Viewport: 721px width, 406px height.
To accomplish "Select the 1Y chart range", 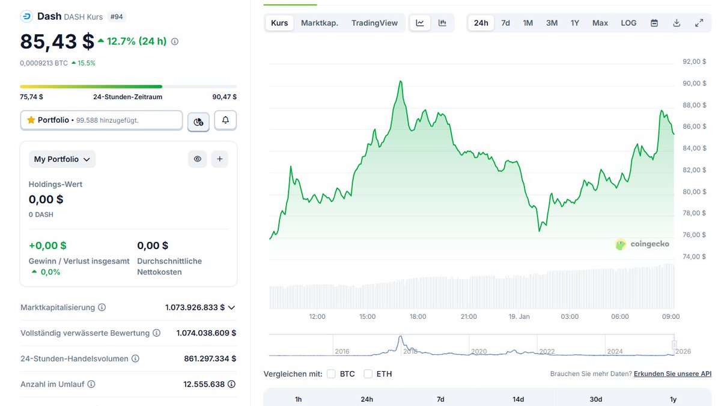I will (x=575, y=23).
